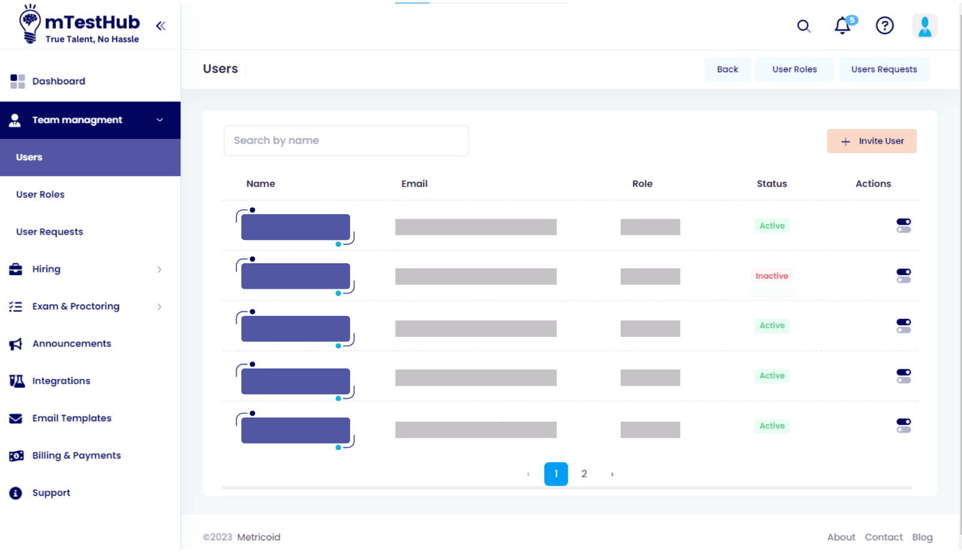The width and height of the screenshot is (962, 552).
Task: Toggle status switch for fifth user row
Action: coord(904,426)
